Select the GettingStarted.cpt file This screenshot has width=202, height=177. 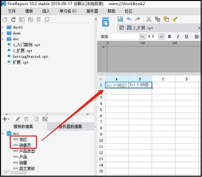pyautogui.click(x=30, y=56)
